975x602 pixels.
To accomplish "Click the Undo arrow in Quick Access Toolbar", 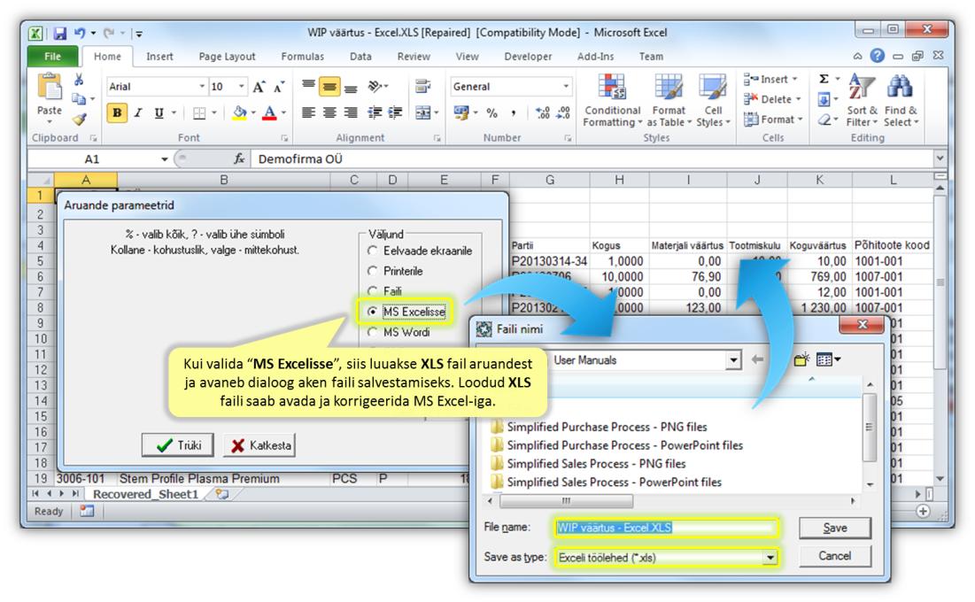I will (80, 33).
